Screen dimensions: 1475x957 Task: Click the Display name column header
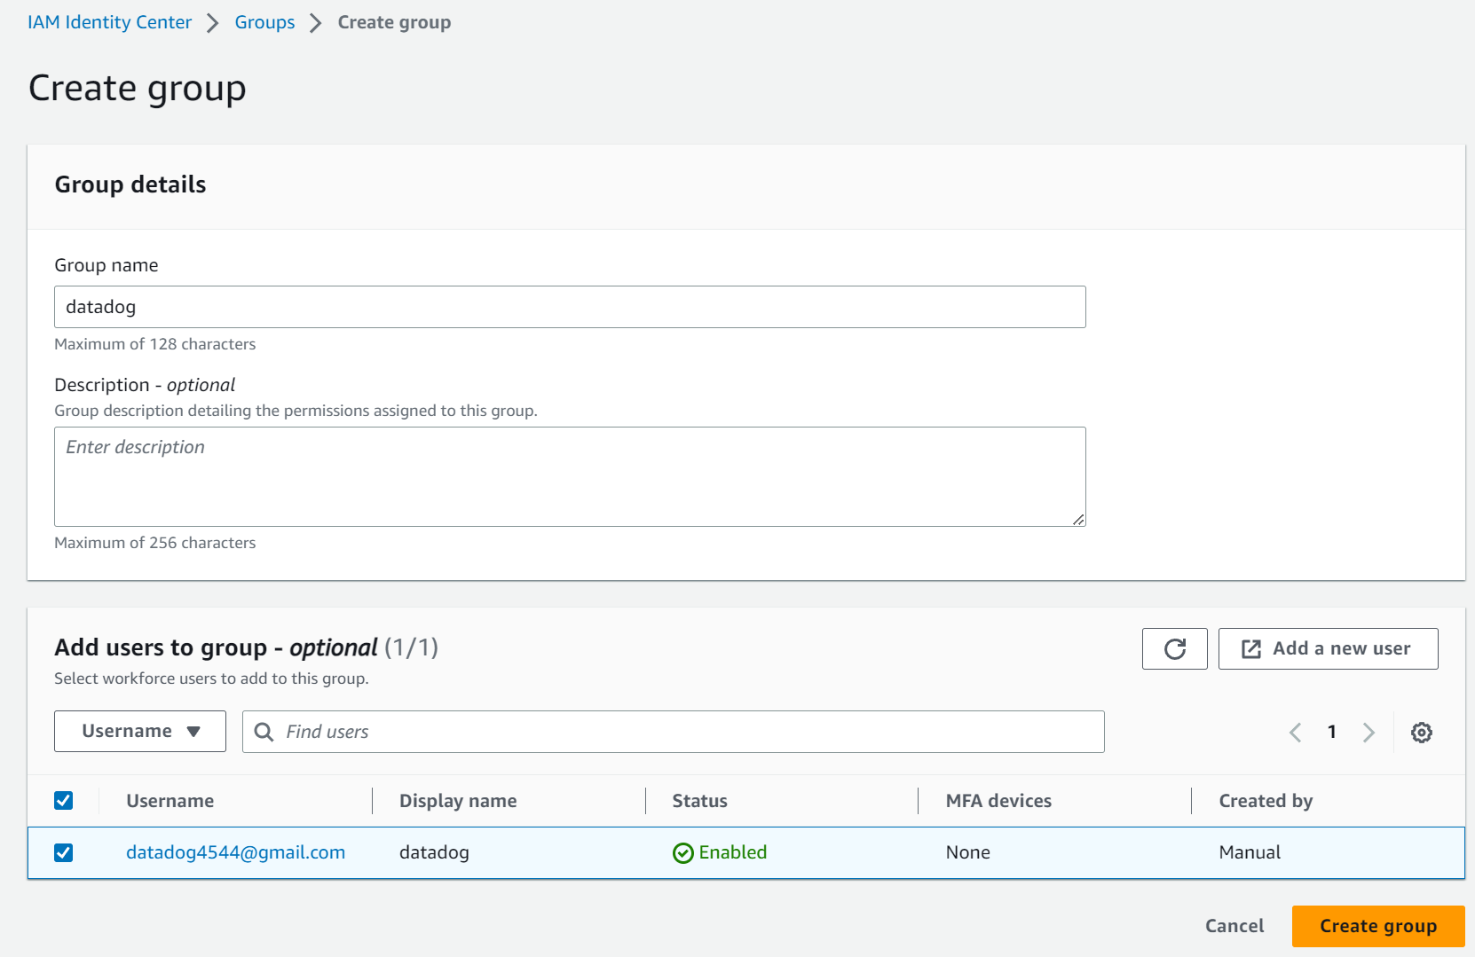tap(458, 801)
